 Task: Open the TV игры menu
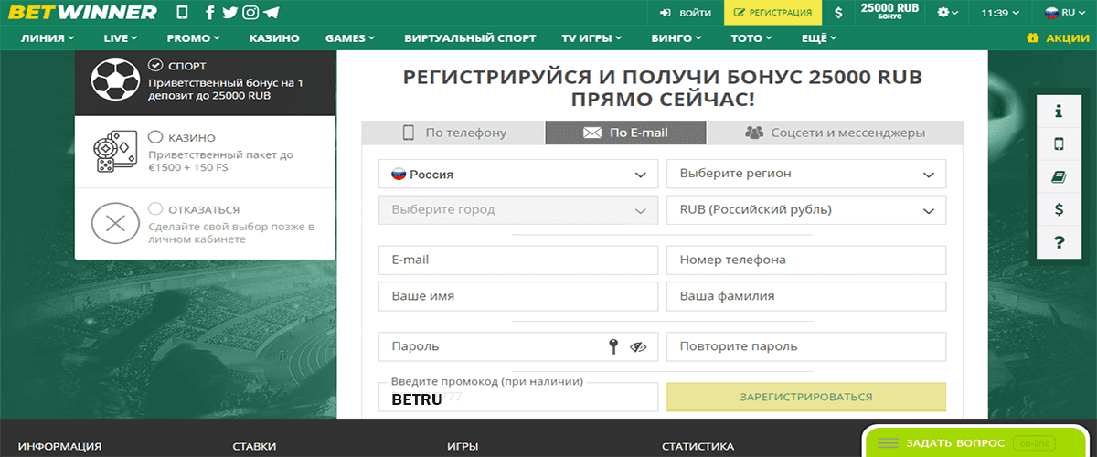point(591,38)
